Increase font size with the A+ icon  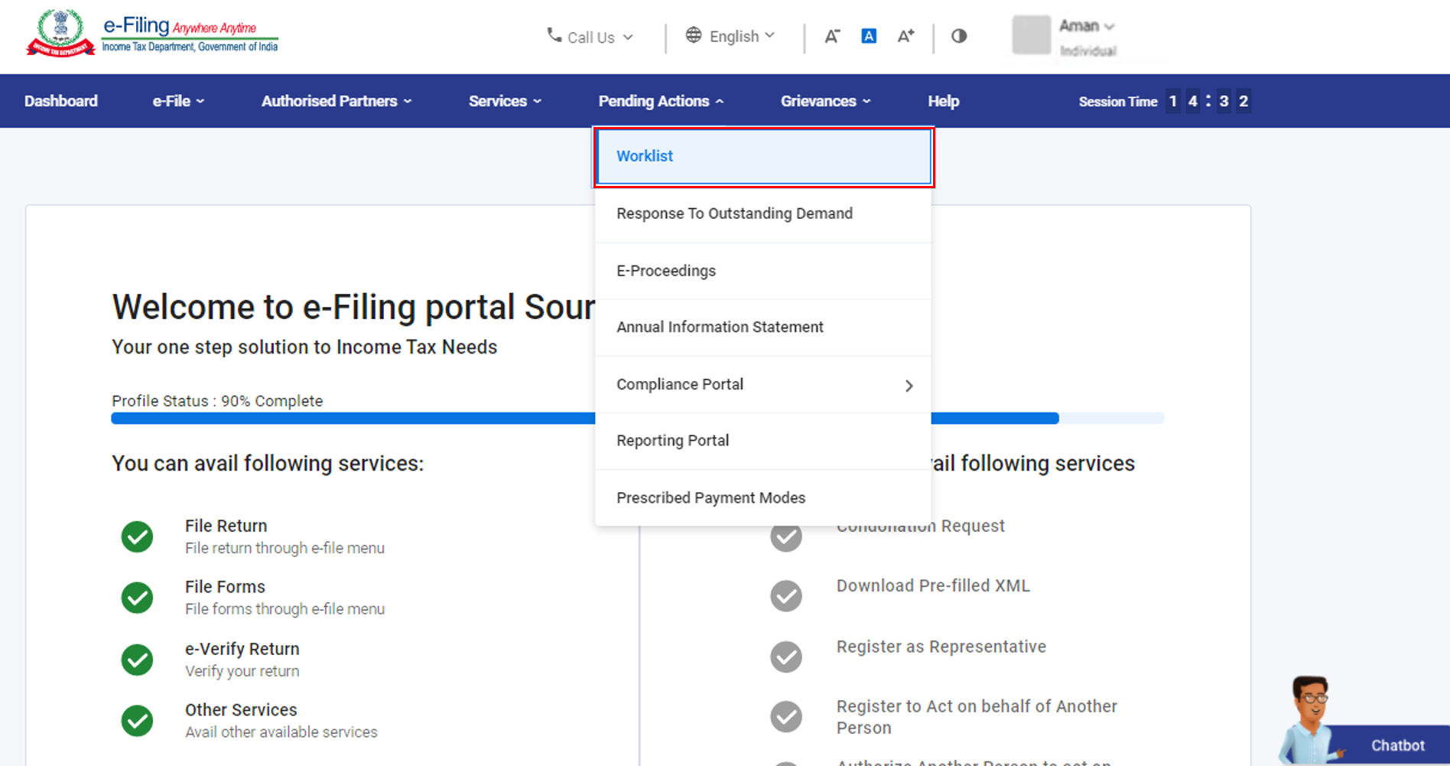click(905, 36)
